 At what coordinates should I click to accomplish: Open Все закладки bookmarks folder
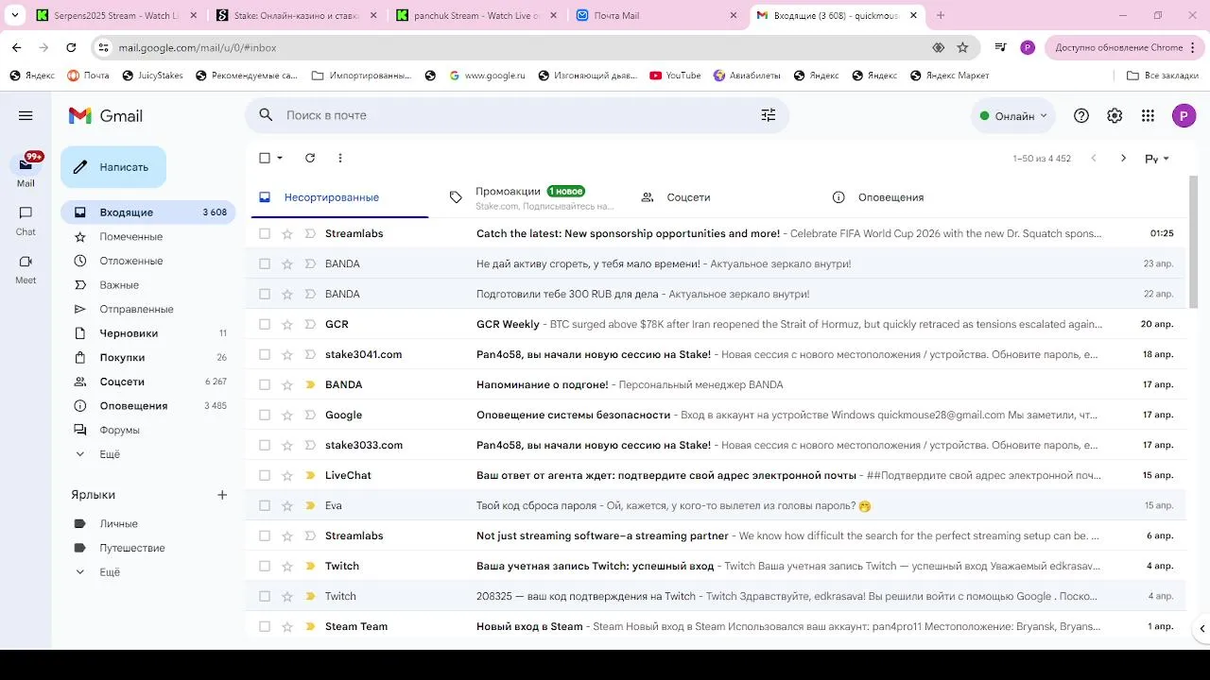(x=1163, y=76)
